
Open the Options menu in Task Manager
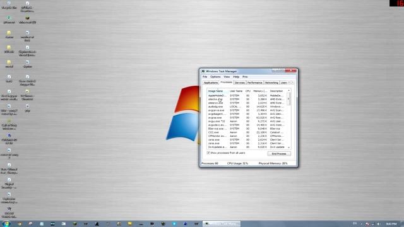click(215, 77)
